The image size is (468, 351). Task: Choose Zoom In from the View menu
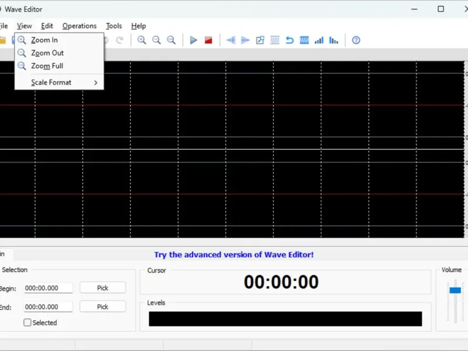tap(44, 40)
